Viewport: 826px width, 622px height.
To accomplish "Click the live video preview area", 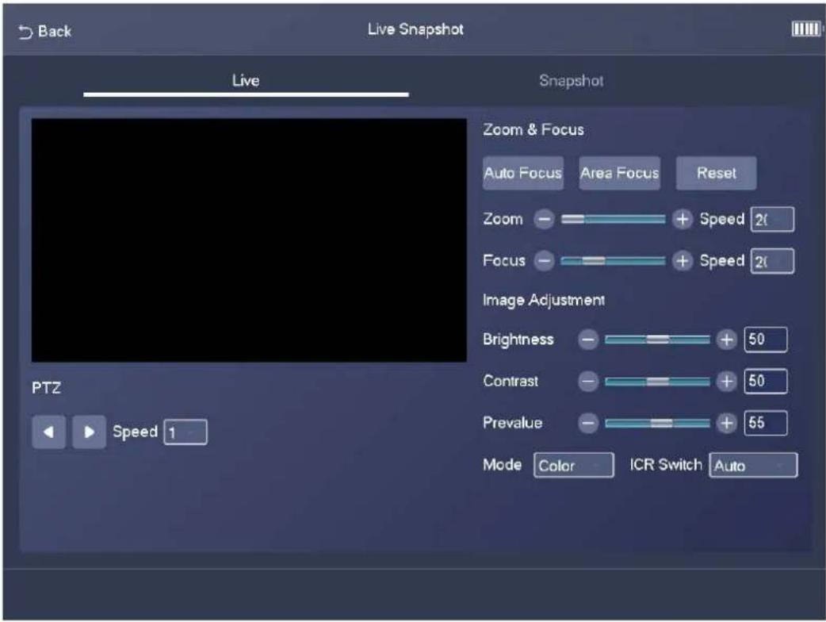I will (249, 240).
